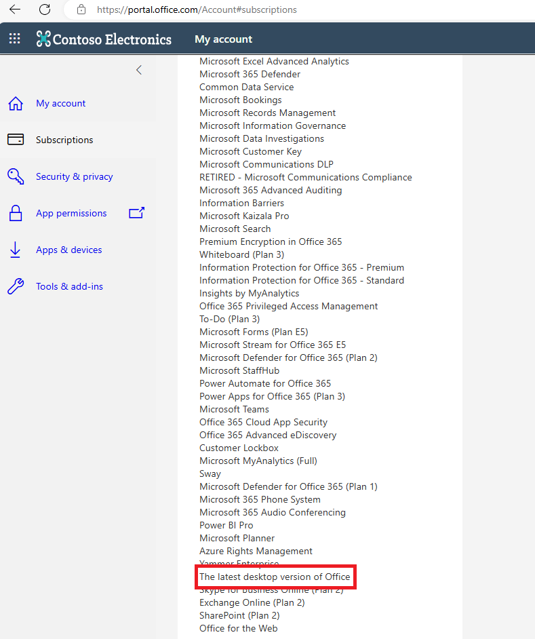Select 'Microsoft 365 Advanced Auditing' entry
The height and width of the screenshot is (639, 535).
(x=271, y=191)
